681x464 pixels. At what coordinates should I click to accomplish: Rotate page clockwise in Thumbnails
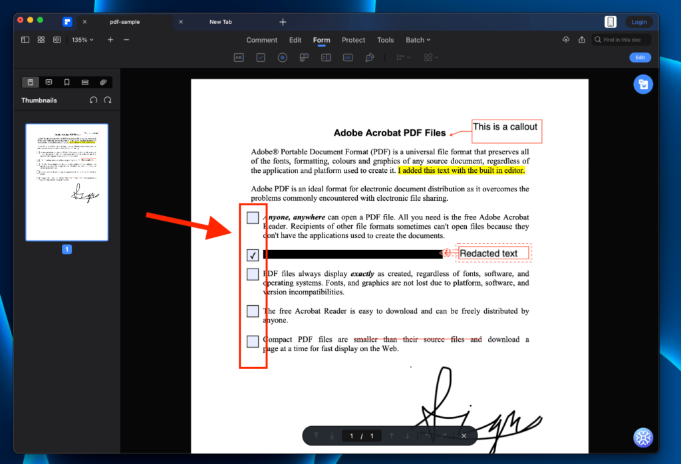(x=108, y=100)
